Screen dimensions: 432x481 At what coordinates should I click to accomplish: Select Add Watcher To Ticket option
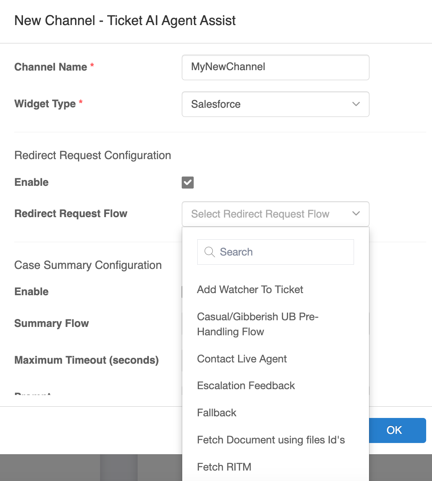[250, 290]
